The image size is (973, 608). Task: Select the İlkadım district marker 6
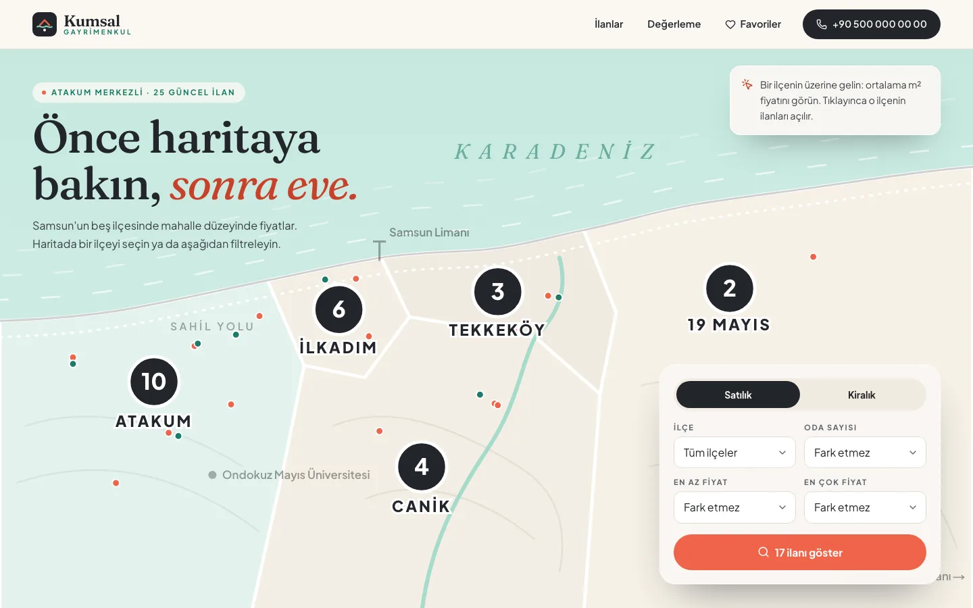coord(339,309)
